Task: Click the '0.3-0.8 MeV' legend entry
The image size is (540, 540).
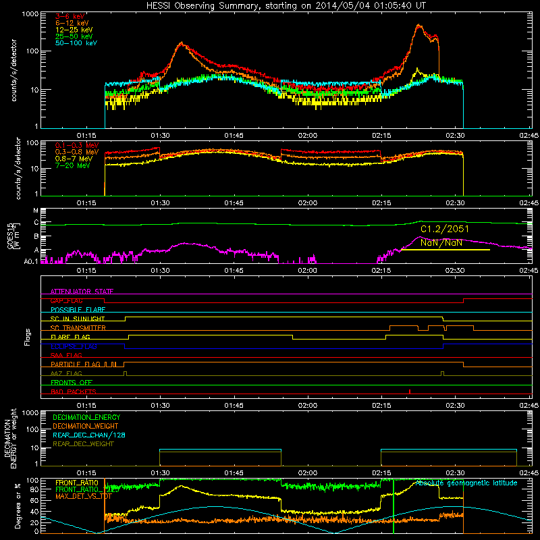Action: [77, 152]
